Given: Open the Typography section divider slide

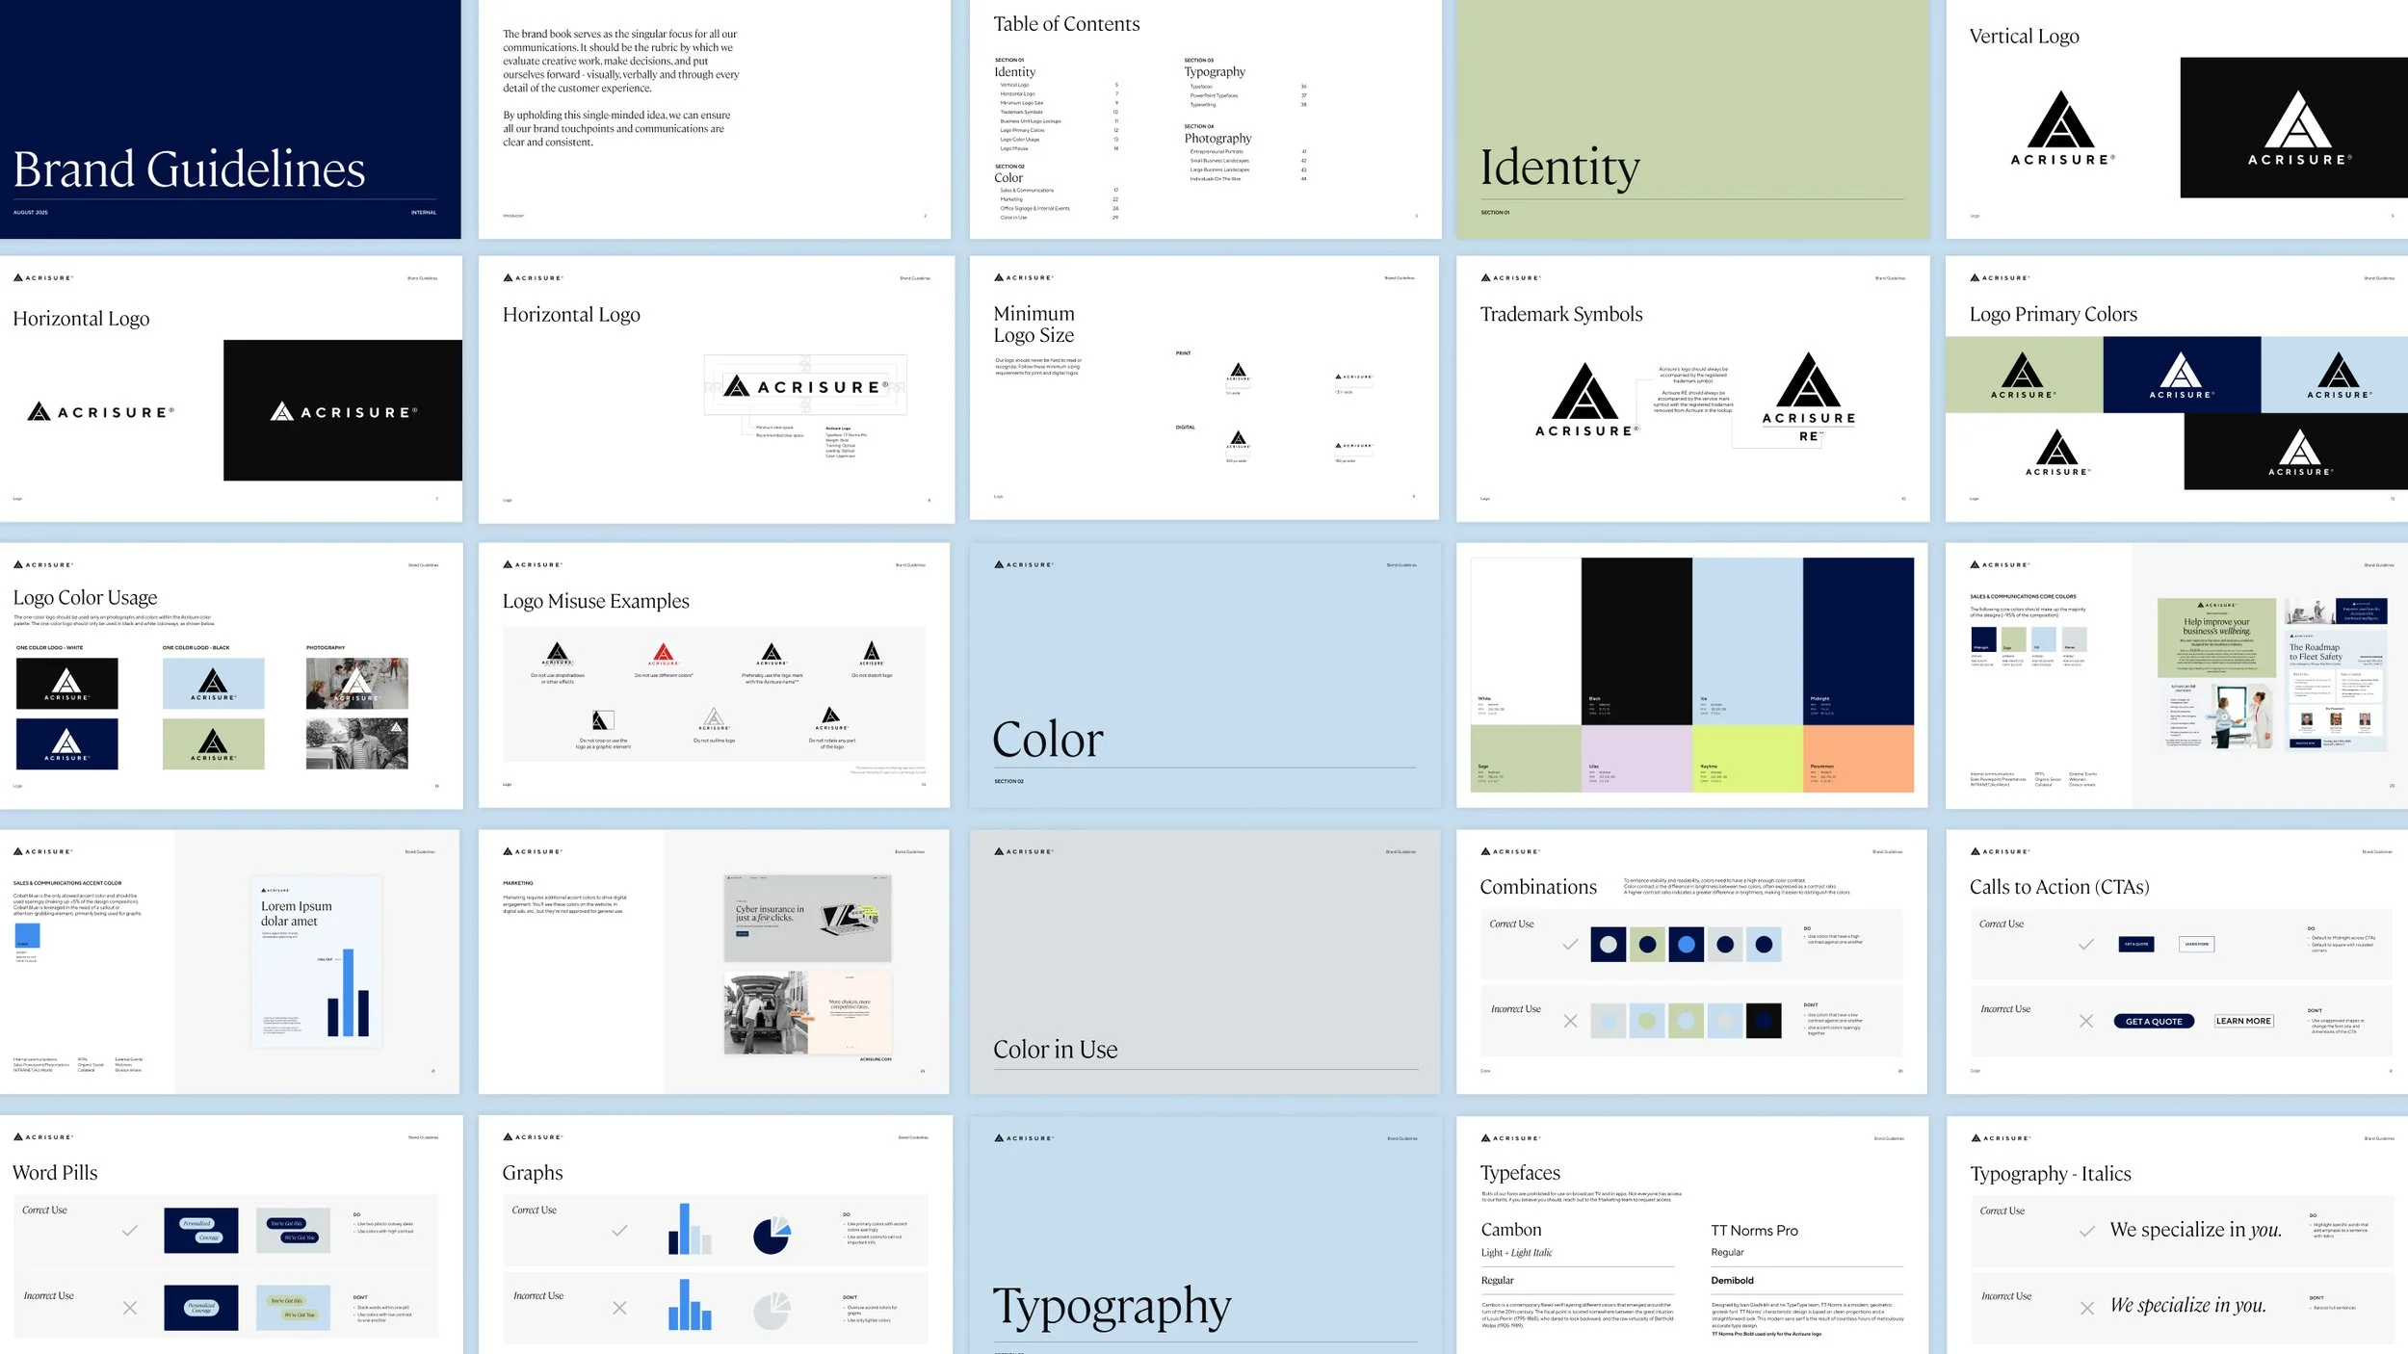Looking at the screenshot, I should click(x=1205, y=1235).
